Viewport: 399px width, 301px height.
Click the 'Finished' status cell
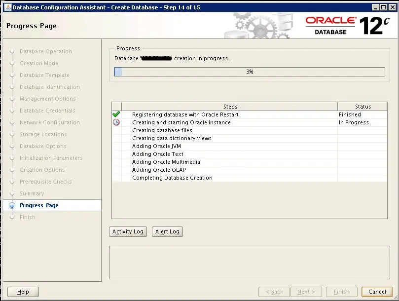pyautogui.click(x=363, y=114)
